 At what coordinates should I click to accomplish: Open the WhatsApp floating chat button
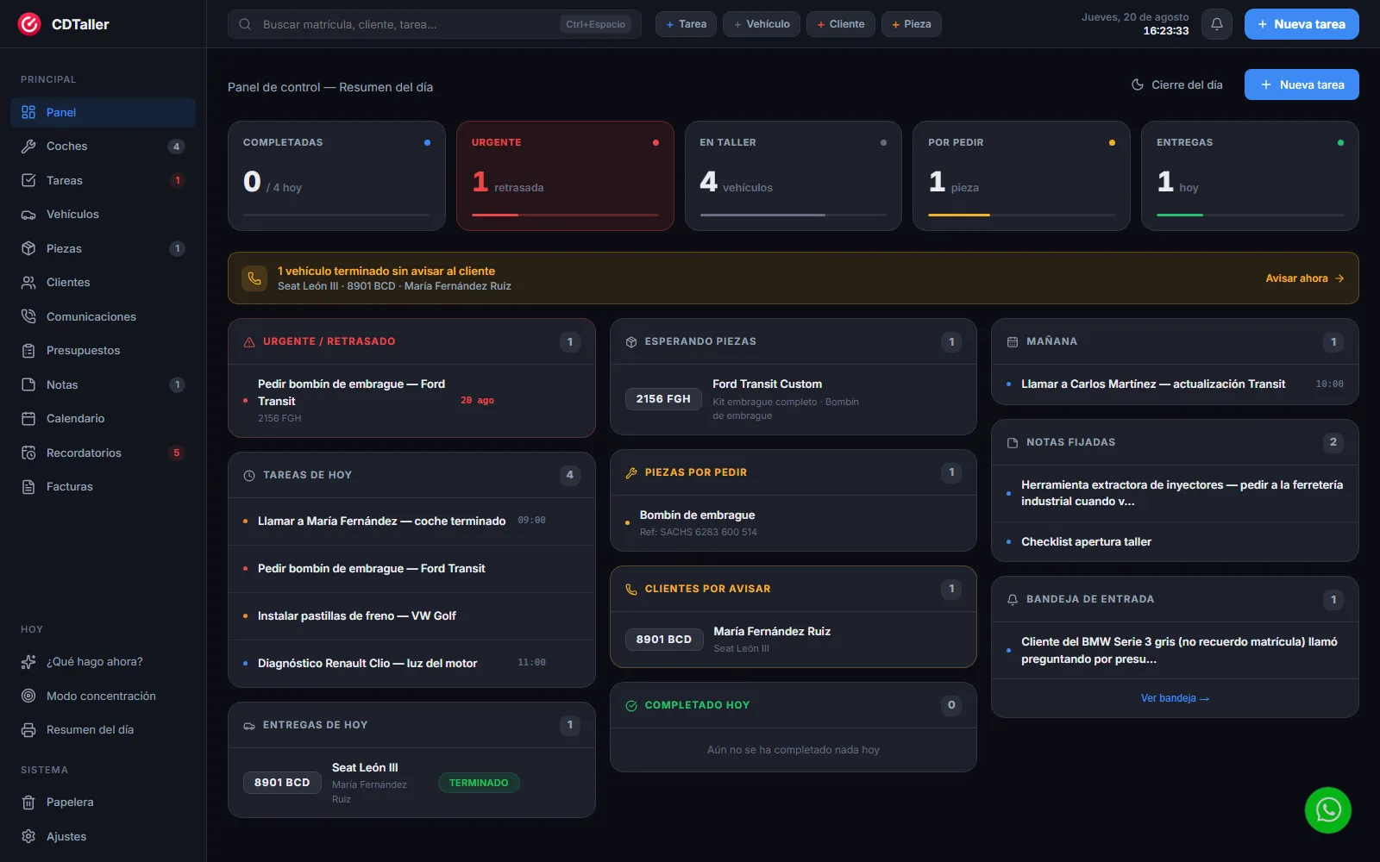(1327, 810)
